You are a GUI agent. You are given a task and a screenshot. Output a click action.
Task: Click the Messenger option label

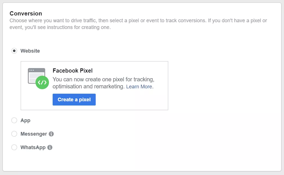pyautogui.click(x=33, y=134)
